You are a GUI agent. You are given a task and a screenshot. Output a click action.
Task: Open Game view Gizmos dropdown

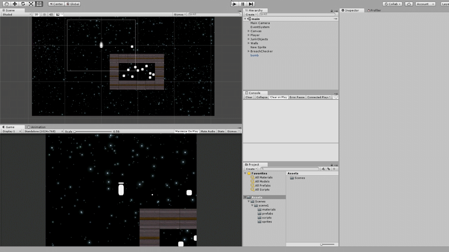click(233, 131)
